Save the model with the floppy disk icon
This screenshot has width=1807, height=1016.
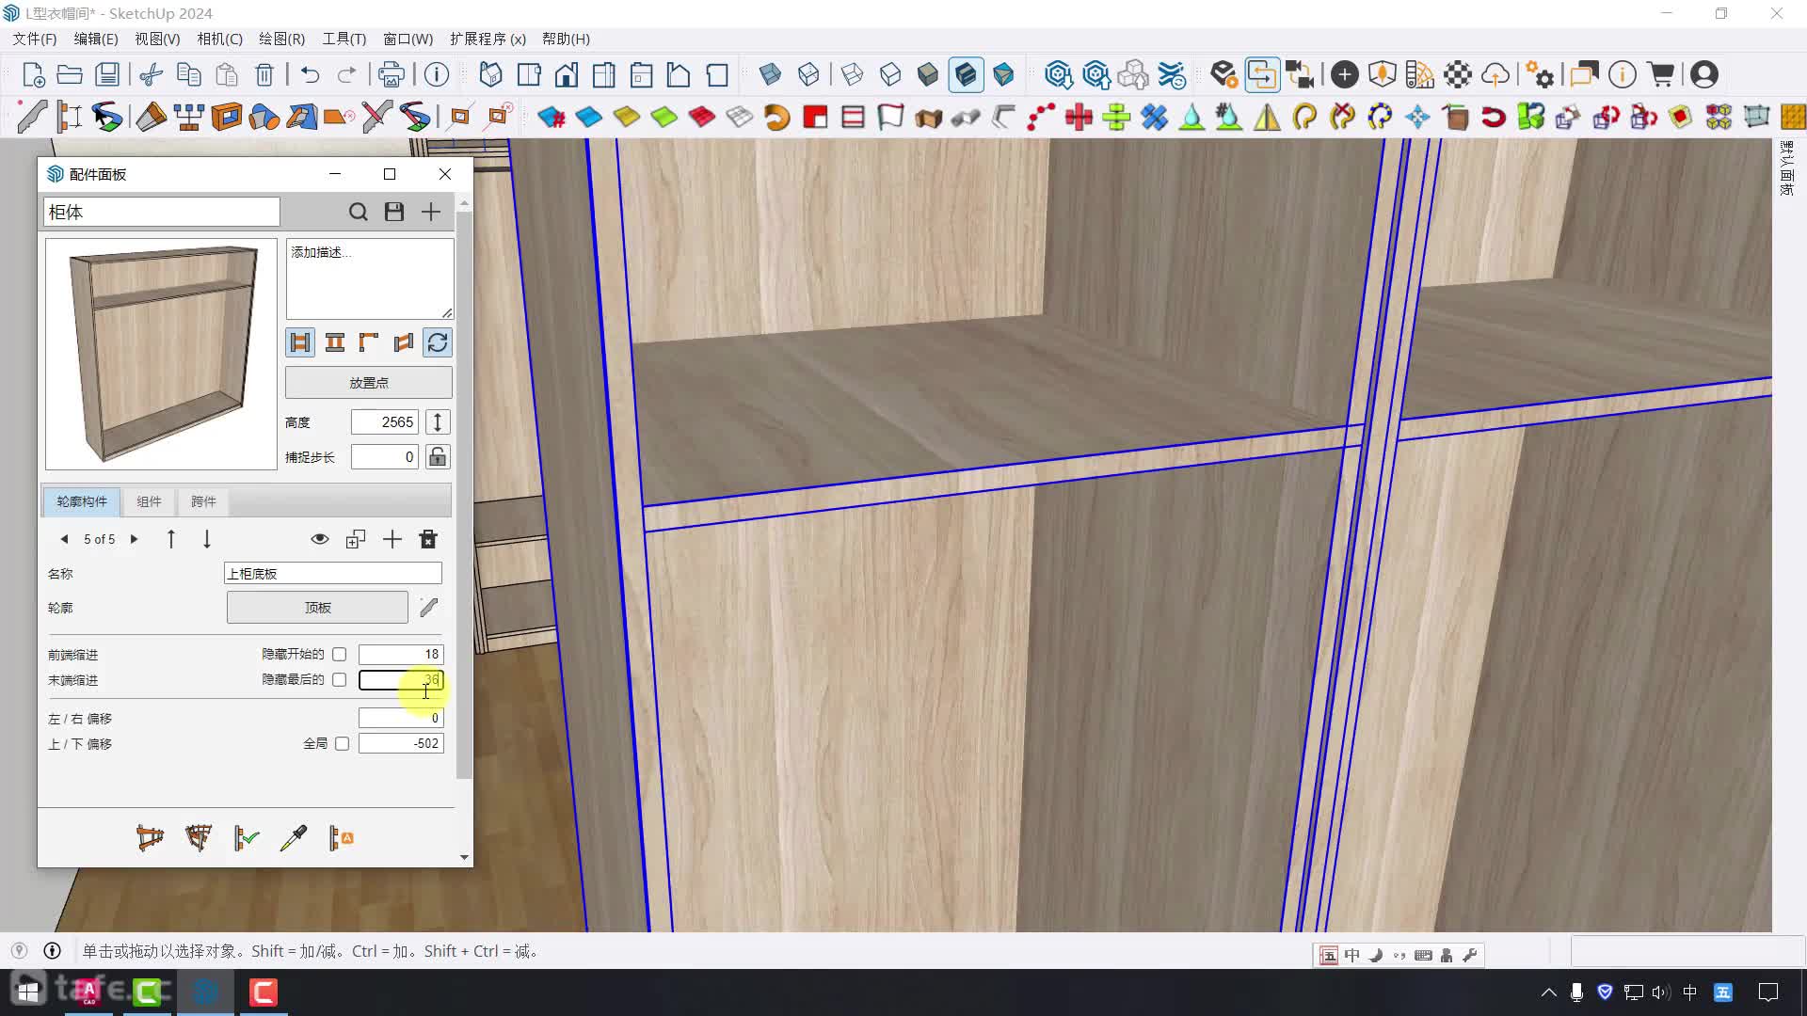pyautogui.click(x=107, y=74)
